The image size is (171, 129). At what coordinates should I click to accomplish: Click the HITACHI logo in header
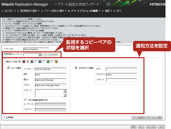157,4
